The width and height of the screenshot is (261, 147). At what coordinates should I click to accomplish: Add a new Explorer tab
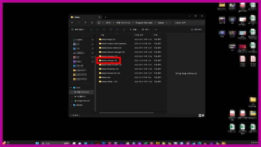point(106,17)
